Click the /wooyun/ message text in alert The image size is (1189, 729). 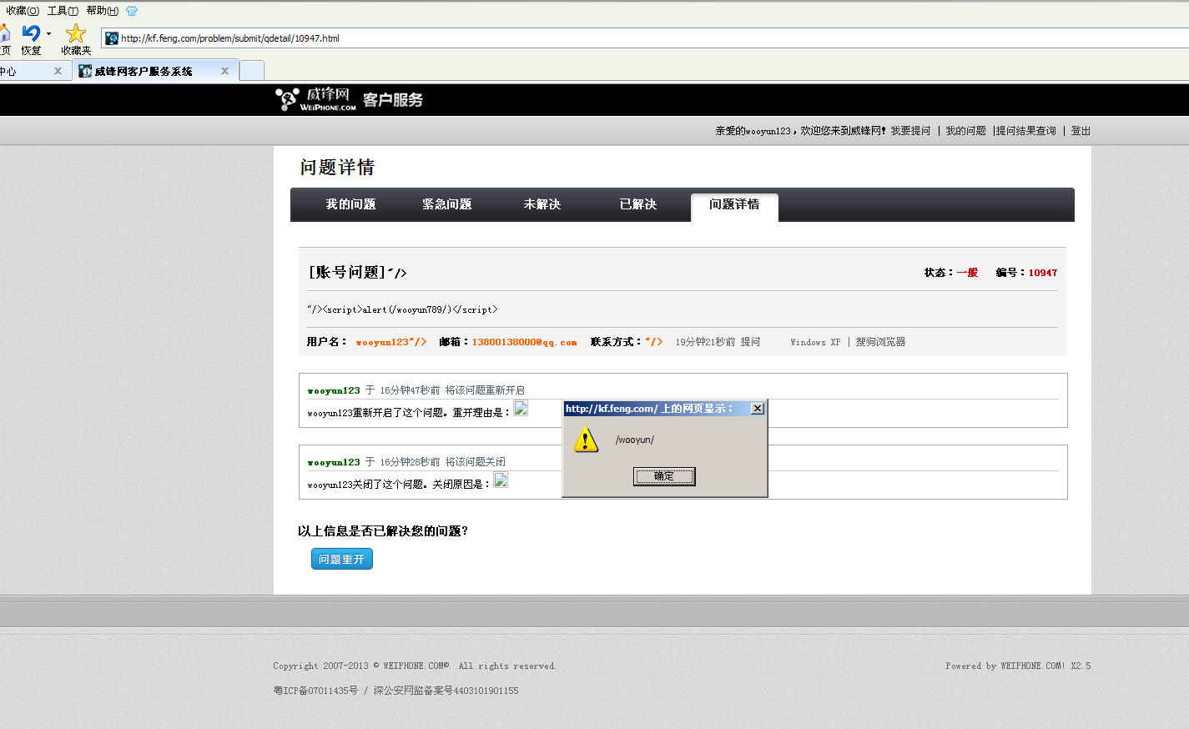pyautogui.click(x=635, y=440)
